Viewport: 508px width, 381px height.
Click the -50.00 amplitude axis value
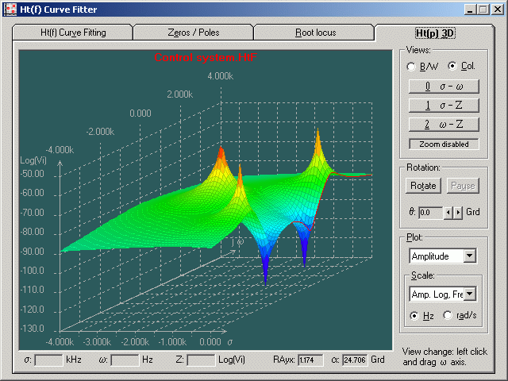coord(32,174)
